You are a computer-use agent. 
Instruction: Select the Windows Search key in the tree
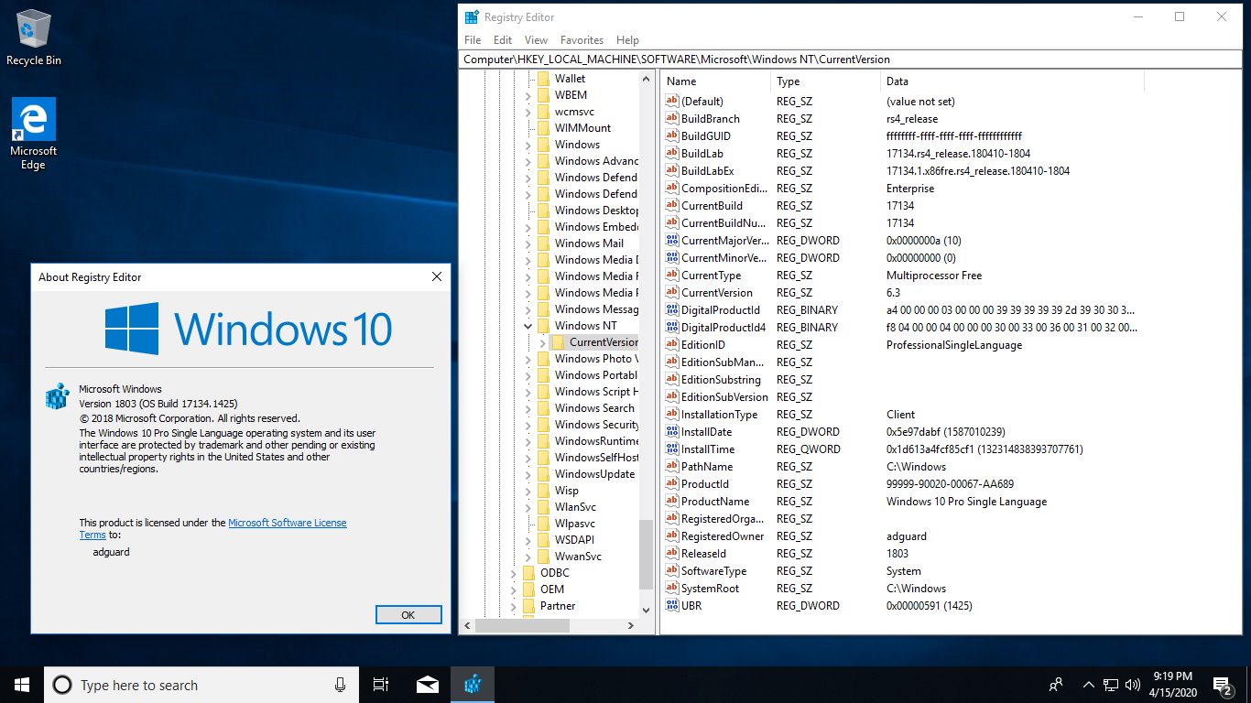coord(594,408)
